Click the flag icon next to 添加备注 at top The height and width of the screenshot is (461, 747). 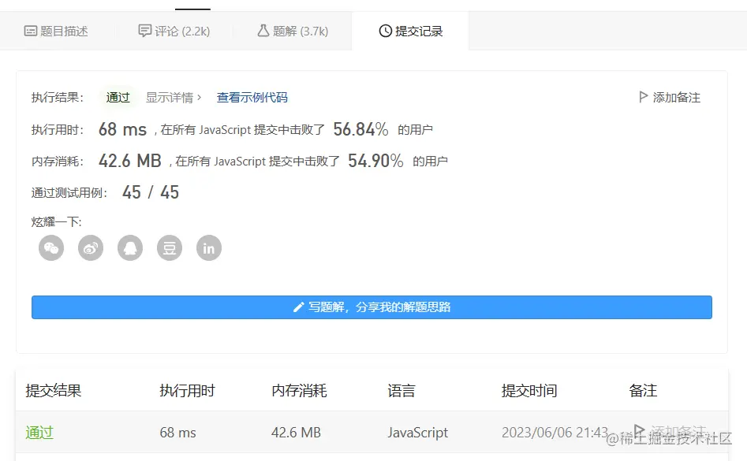[643, 97]
